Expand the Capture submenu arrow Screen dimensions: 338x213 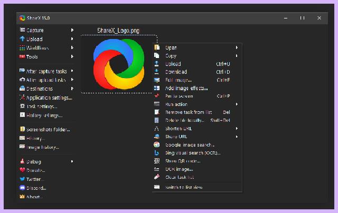72,30
